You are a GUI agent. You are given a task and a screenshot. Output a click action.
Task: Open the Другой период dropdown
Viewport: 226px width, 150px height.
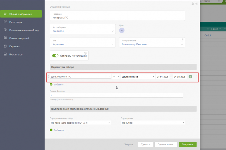(138, 77)
